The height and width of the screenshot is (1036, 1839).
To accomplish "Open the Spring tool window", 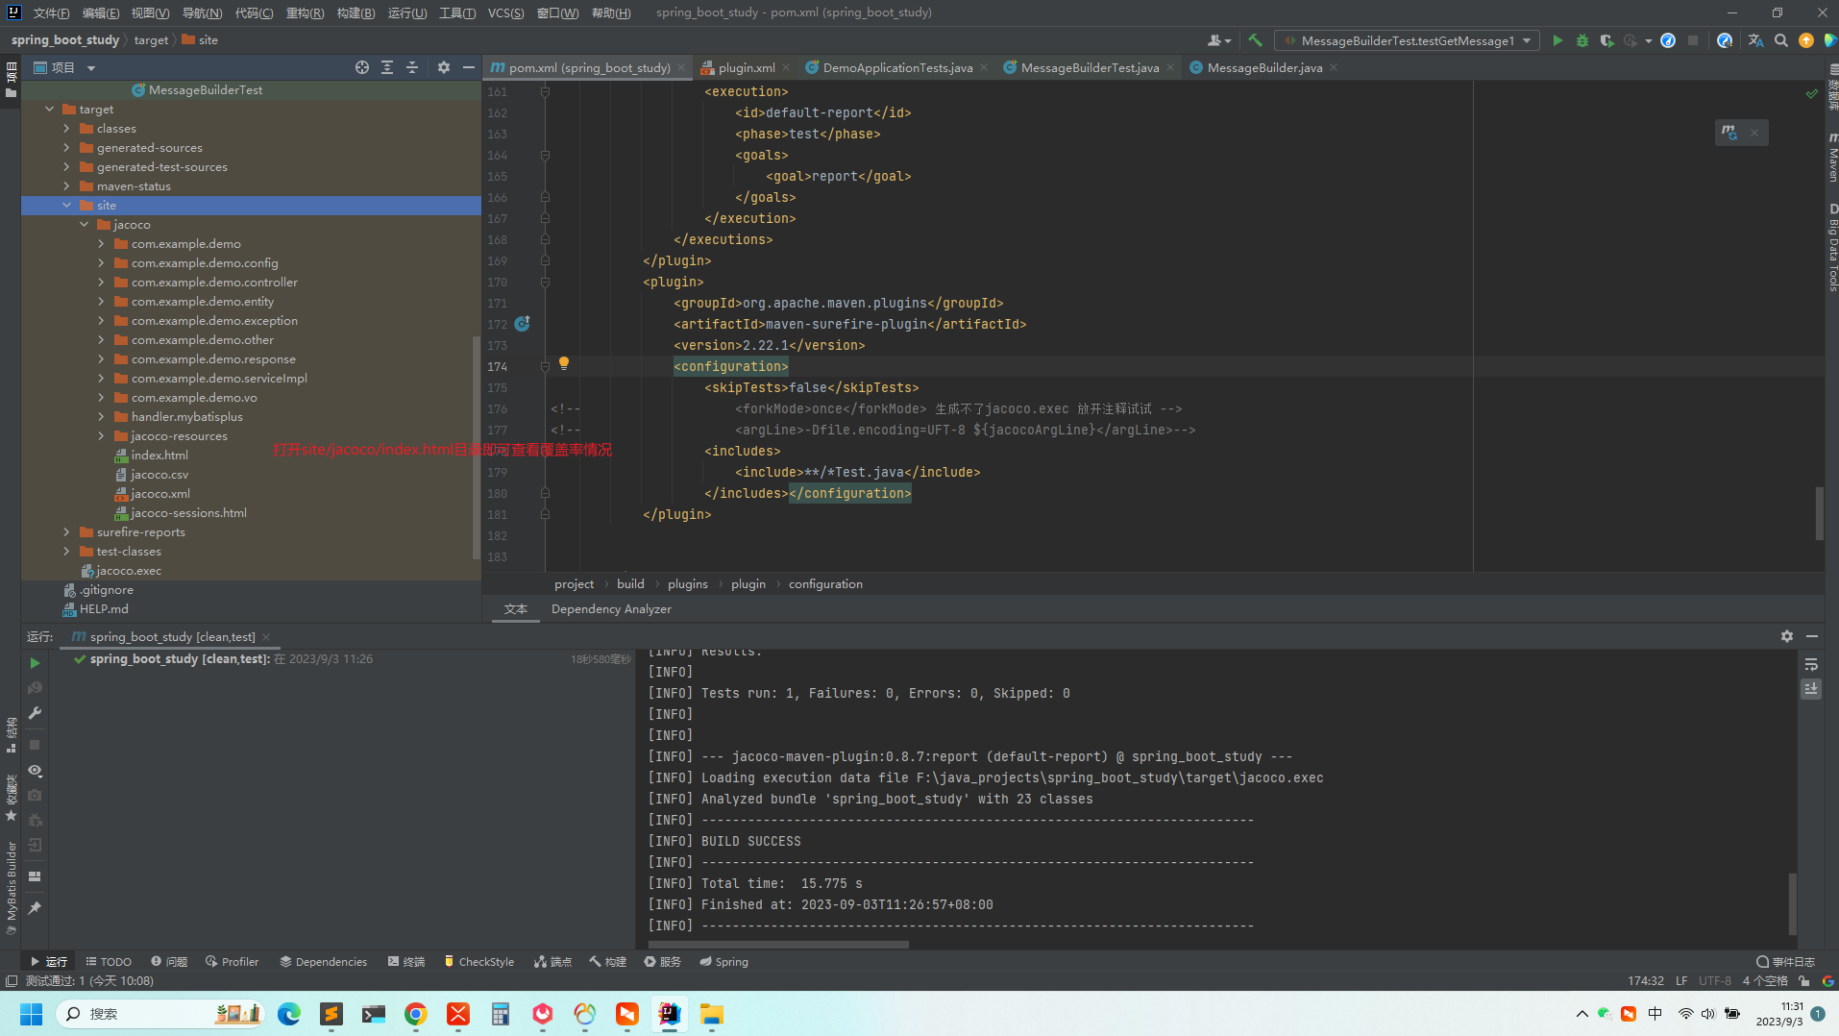I will click(723, 962).
